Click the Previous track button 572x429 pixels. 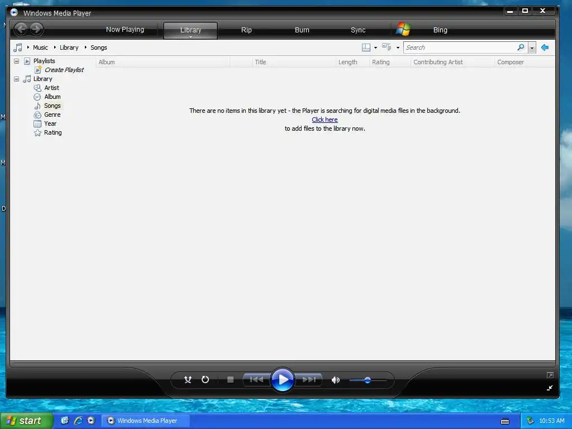coord(256,380)
